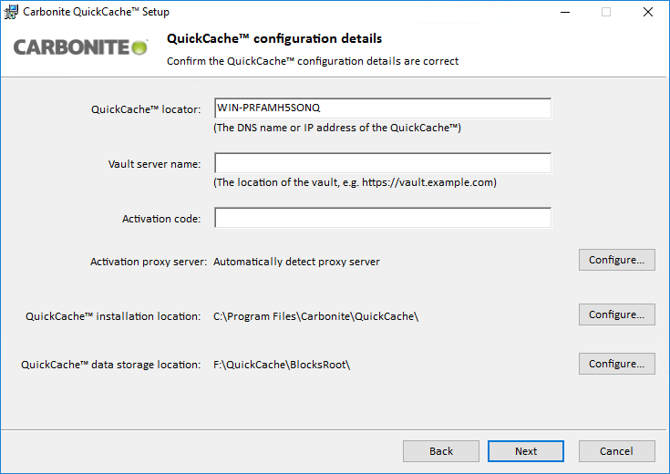Image resolution: width=670 pixels, height=474 pixels.
Task: Go to the previous step with Back
Action: (441, 451)
